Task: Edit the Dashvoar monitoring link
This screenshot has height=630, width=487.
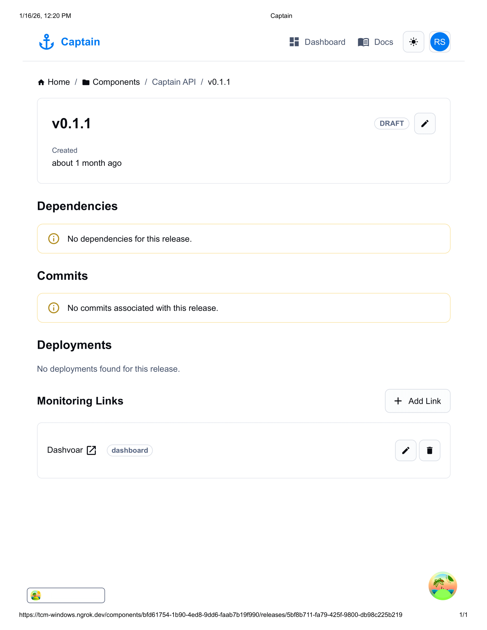Action: (405, 450)
